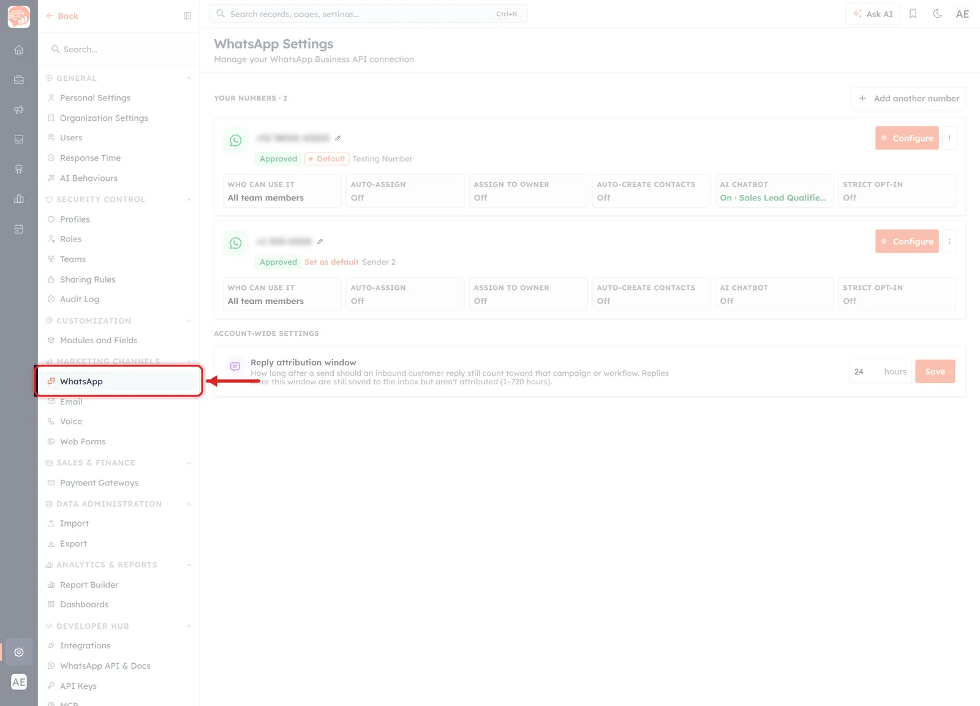This screenshot has width=980, height=706.
Task: Focus the sidebar Search field
Action: [119, 49]
